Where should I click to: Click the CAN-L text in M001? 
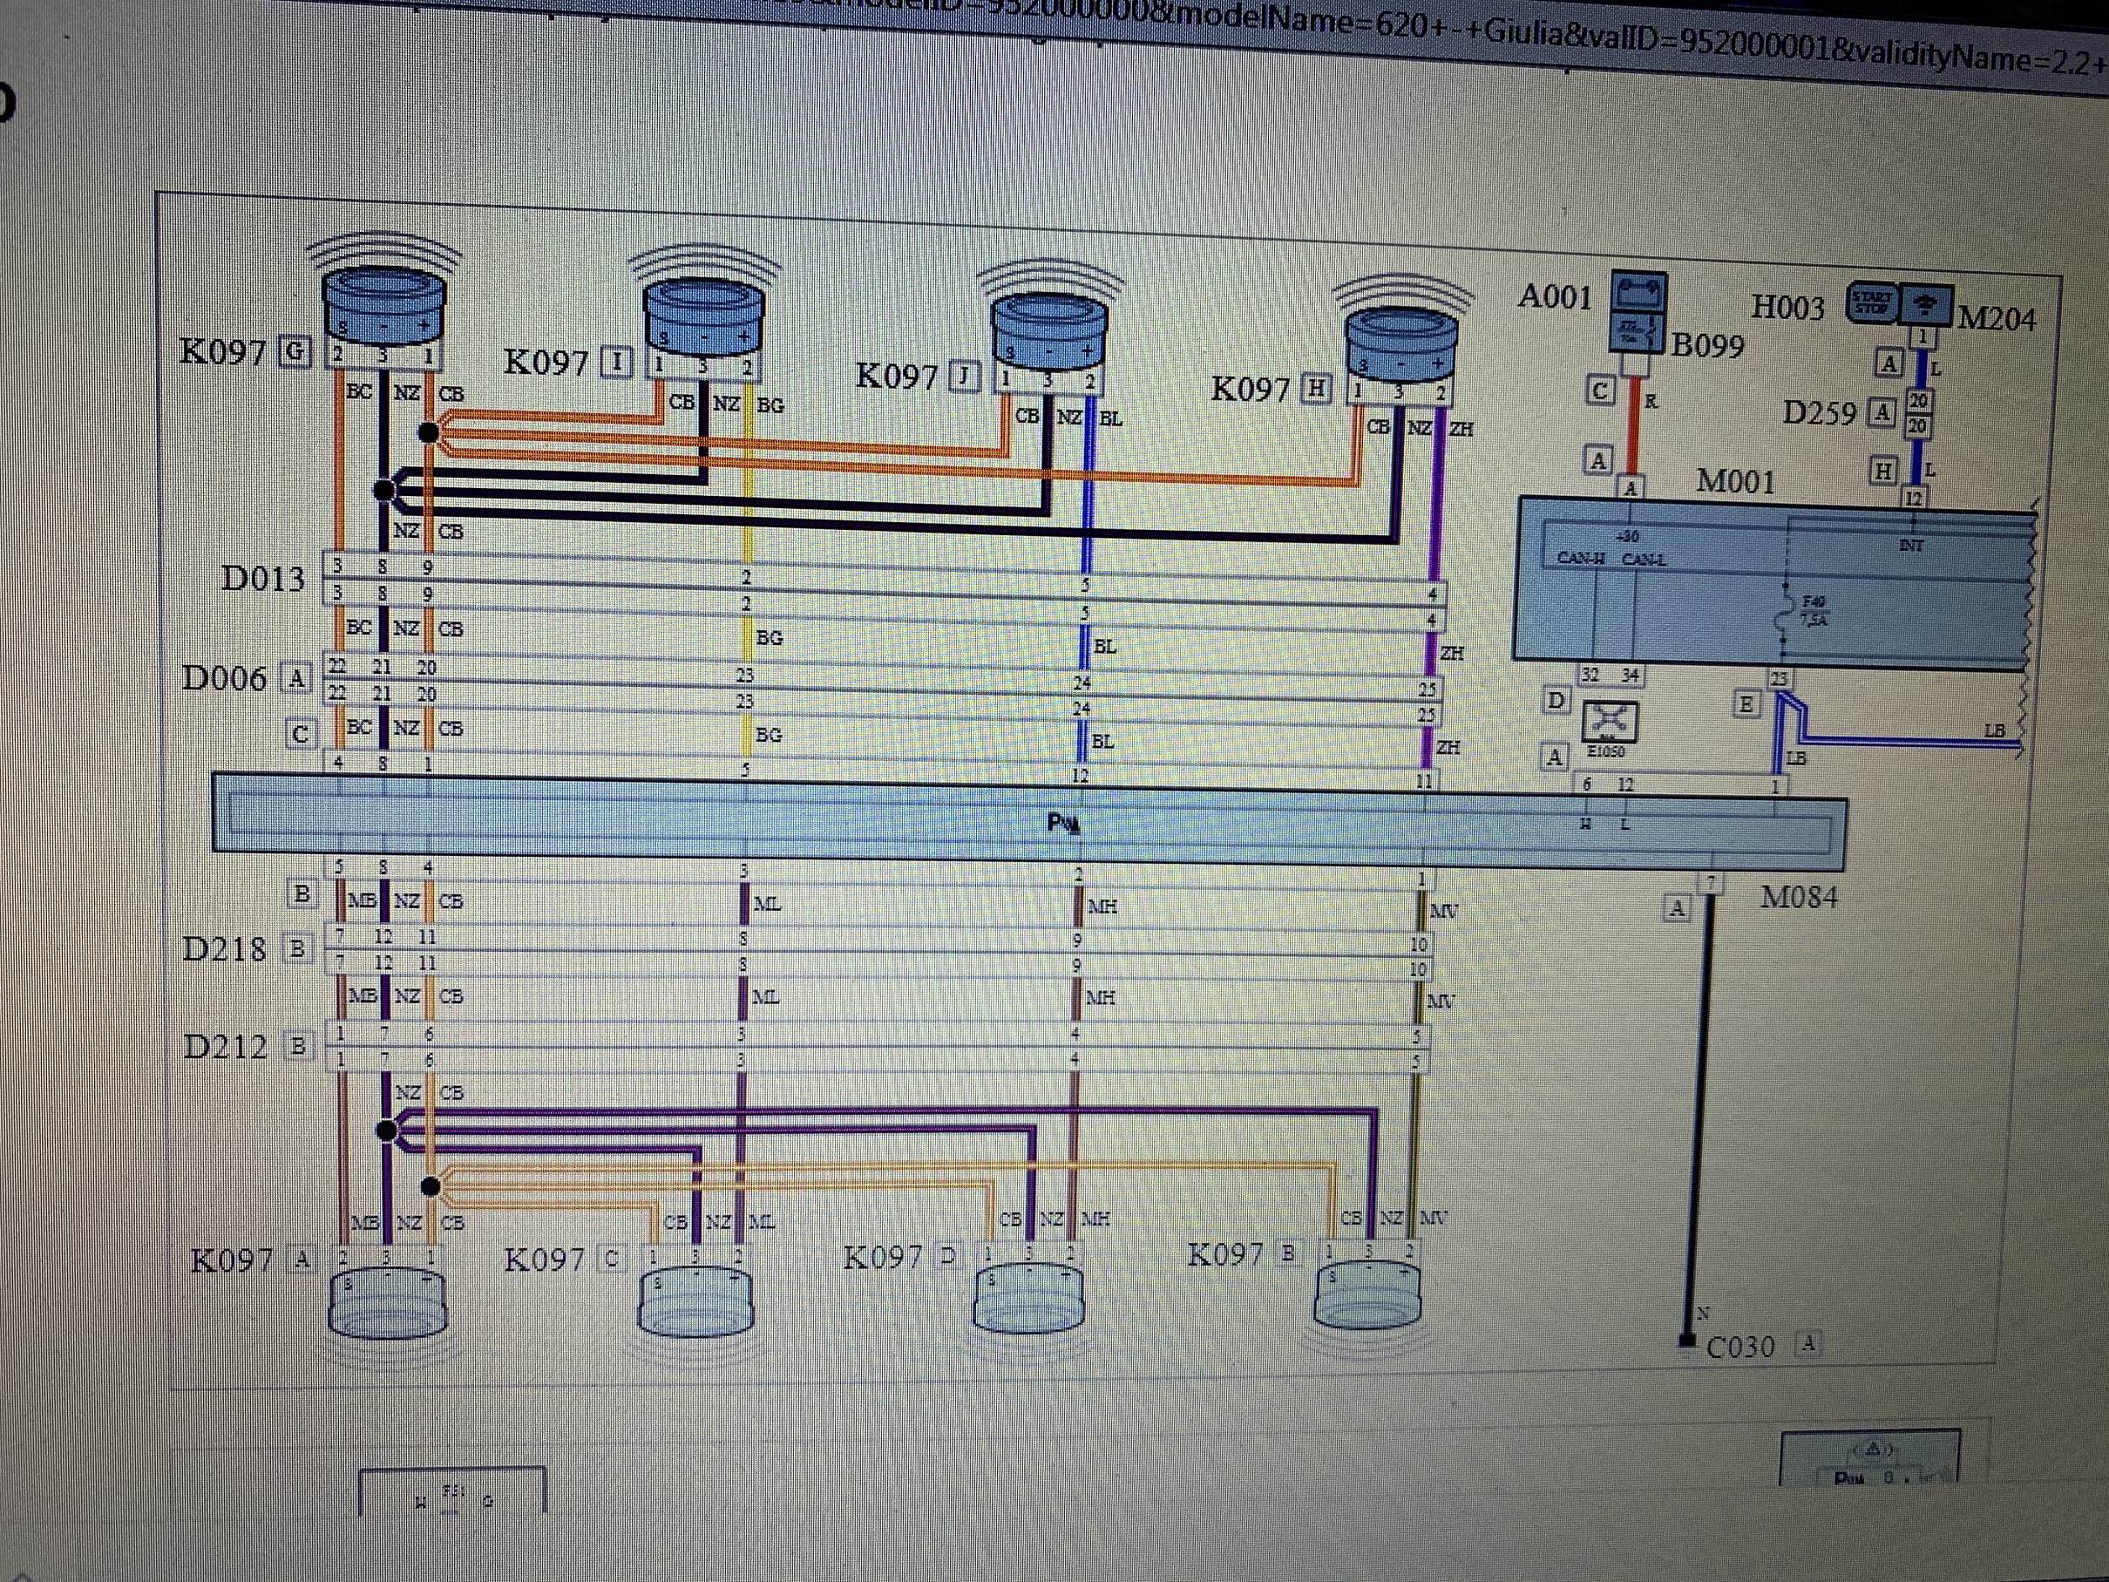click(1644, 560)
